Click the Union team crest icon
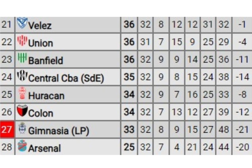The height and width of the screenshot is (168, 252). point(22,41)
